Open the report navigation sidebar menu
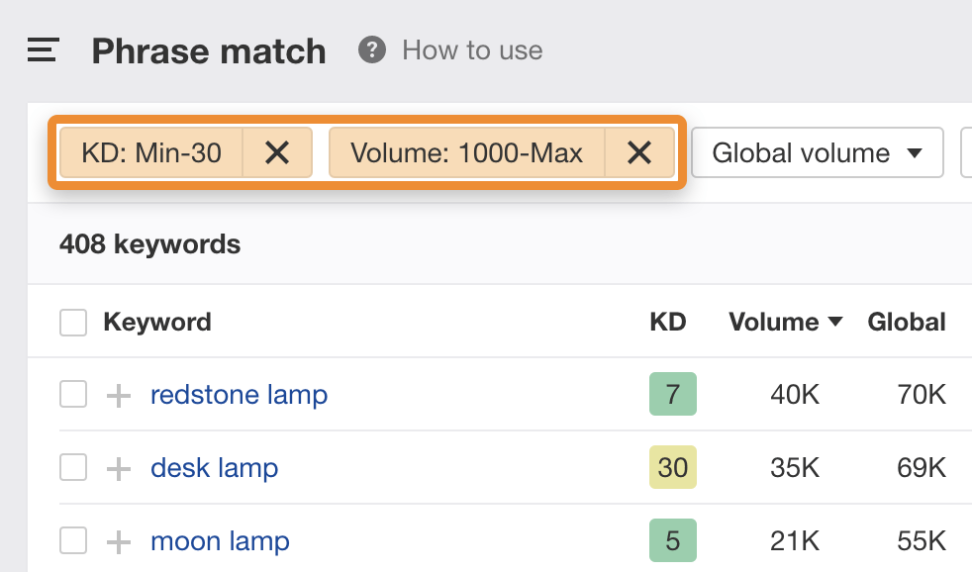The height and width of the screenshot is (572, 972). pos(42,50)
